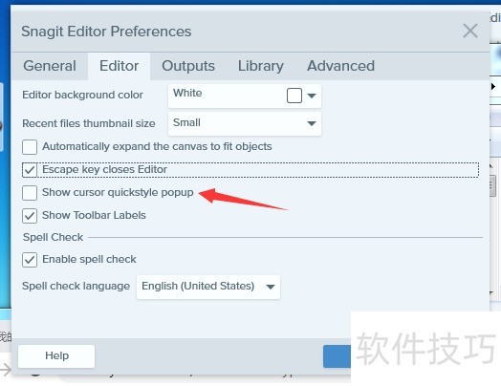Expand the Recent files thumbnail size dropdown
This screenshot has height=386, width=501.
(x=245, y=123)
